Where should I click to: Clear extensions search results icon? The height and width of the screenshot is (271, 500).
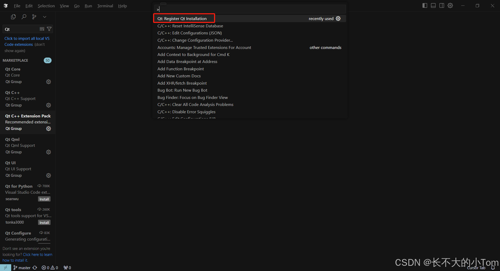(42, 29)
